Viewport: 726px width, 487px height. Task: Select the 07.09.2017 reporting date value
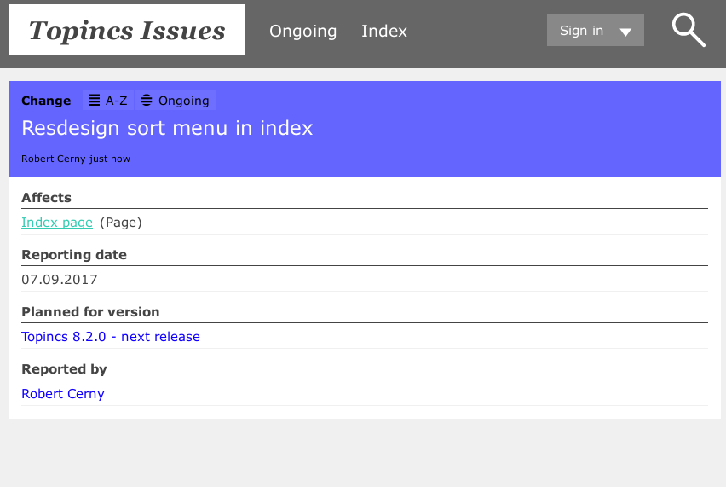(60, 280)
